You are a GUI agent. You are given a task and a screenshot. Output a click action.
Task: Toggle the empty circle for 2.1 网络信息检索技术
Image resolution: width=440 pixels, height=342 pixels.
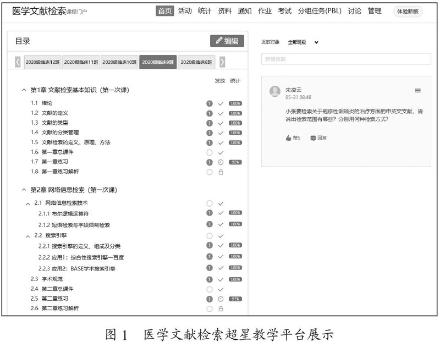[x=210, y=203]
